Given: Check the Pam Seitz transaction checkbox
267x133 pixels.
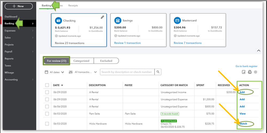Looking at the screenshot, I should click(47, 114).
